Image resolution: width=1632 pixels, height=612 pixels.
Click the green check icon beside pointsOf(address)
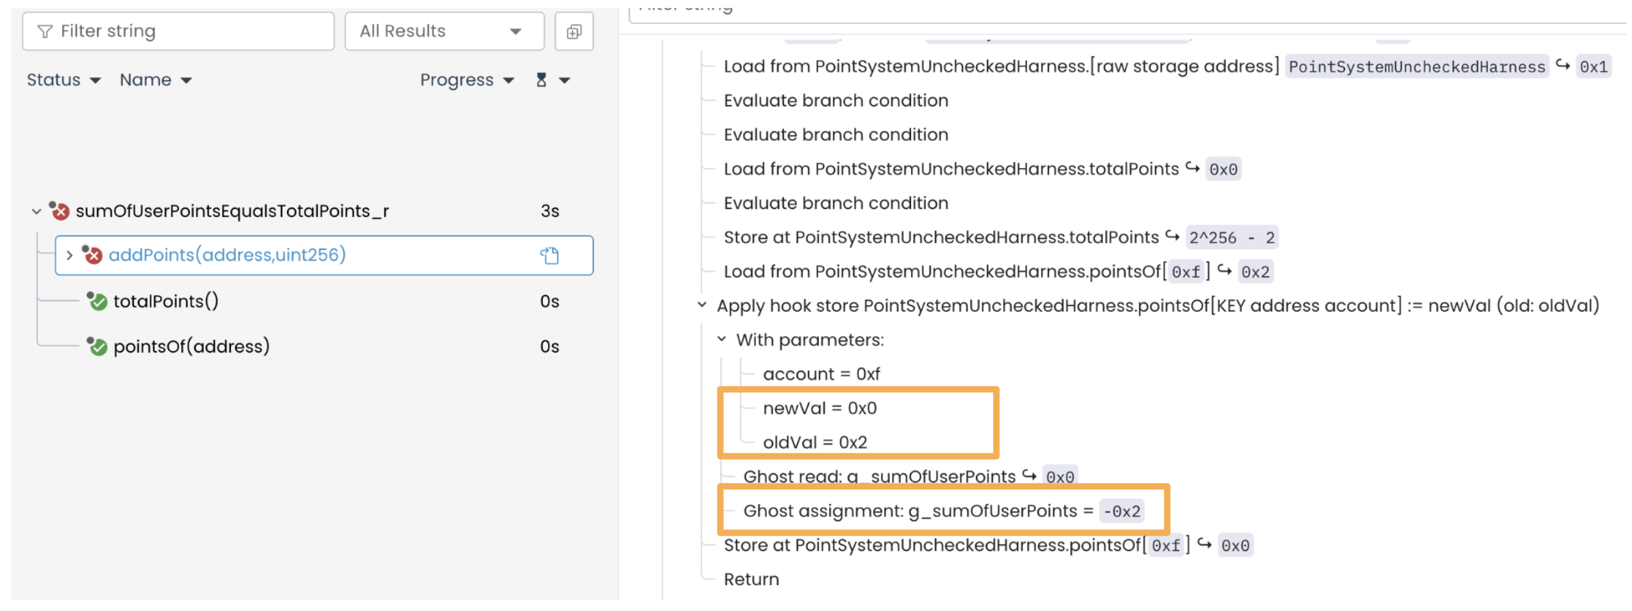[98, 347]
